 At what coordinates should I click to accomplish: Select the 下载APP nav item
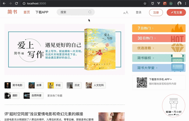(x=42, y=12)
